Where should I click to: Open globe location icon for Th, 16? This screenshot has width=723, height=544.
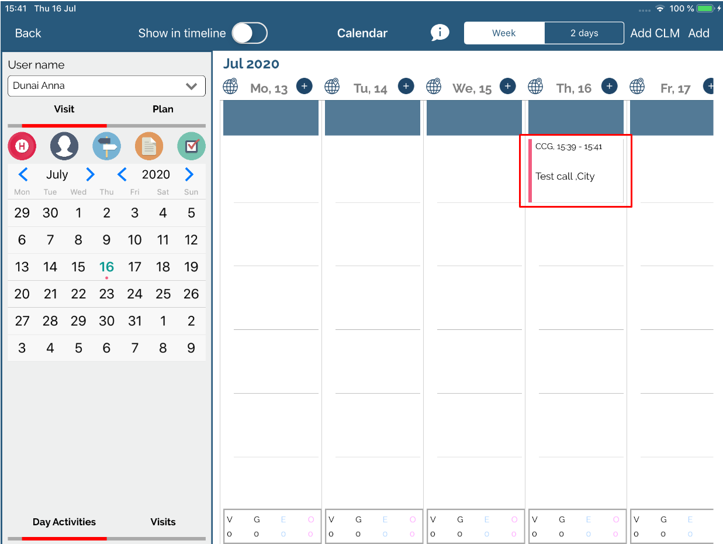(535, 87)
